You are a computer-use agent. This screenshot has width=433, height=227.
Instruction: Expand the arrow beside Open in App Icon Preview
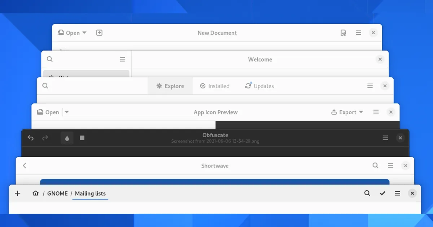click(67, 112)
